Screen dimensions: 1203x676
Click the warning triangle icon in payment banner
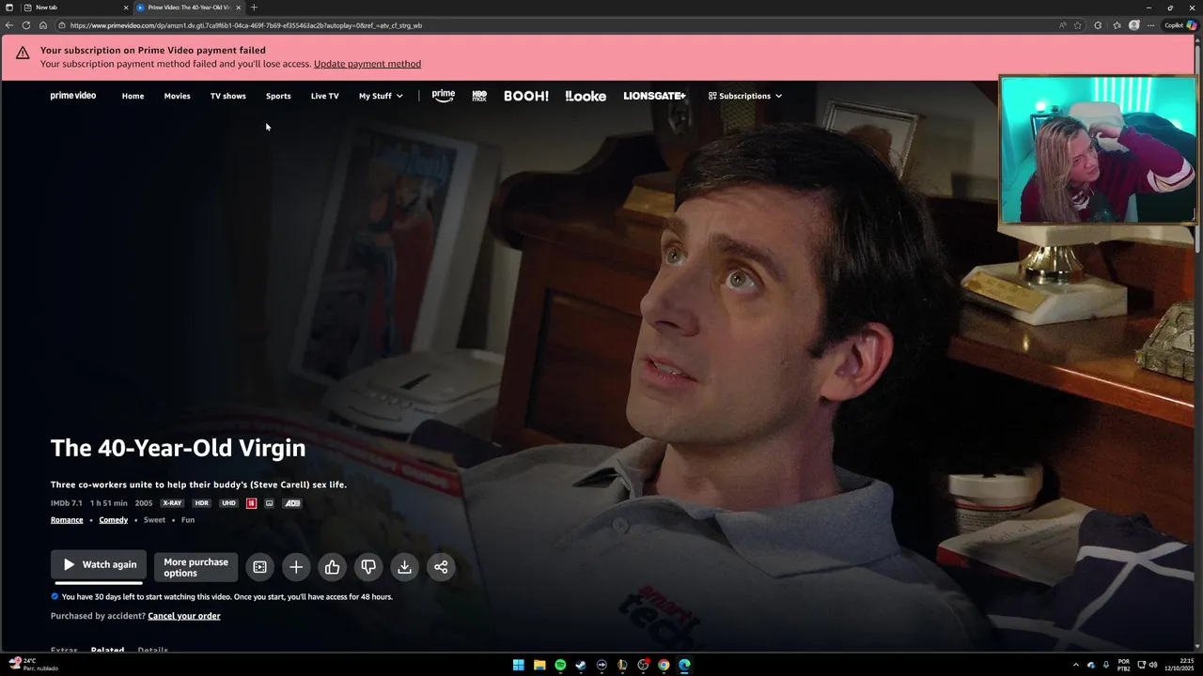(23, 54)
